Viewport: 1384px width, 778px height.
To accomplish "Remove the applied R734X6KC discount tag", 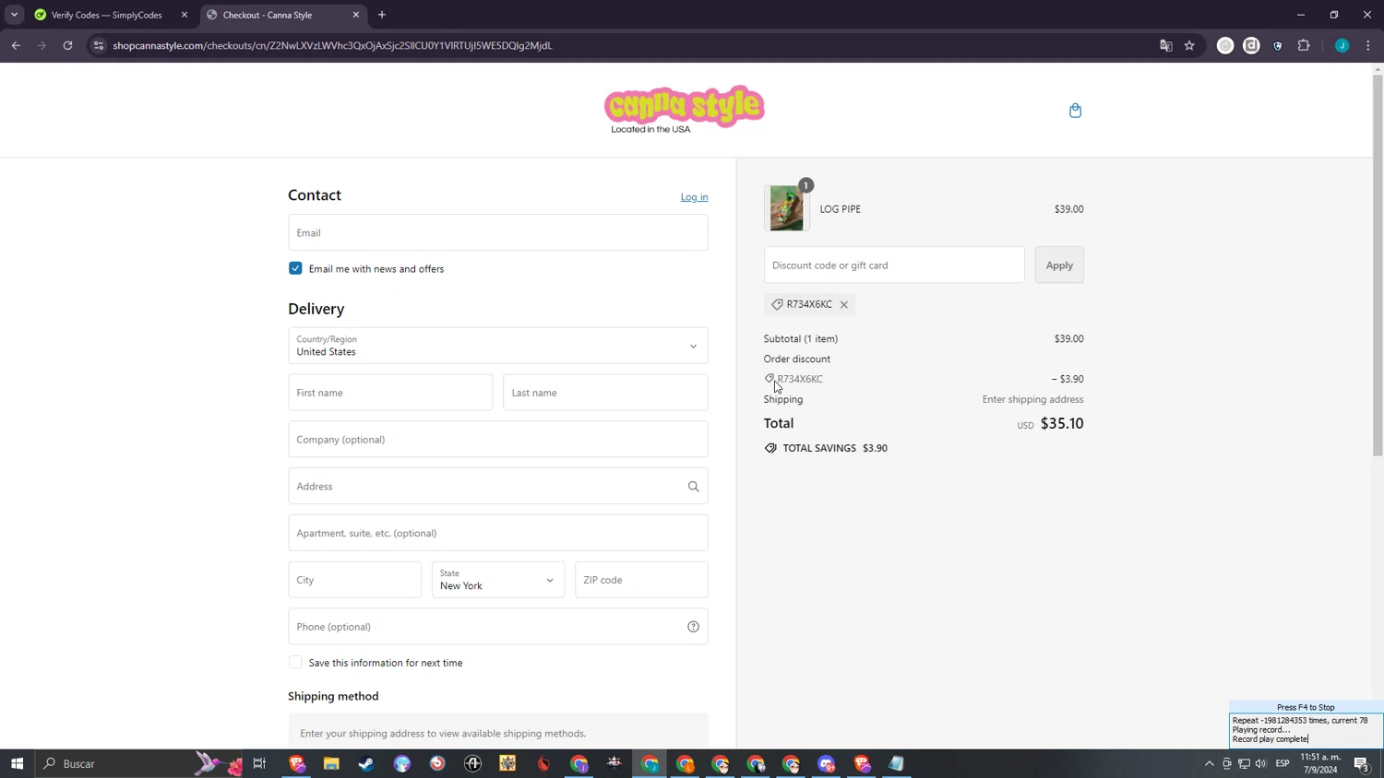I will coord(843,304).
